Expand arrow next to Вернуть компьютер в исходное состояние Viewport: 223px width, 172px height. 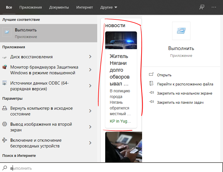tap(90, 111)
